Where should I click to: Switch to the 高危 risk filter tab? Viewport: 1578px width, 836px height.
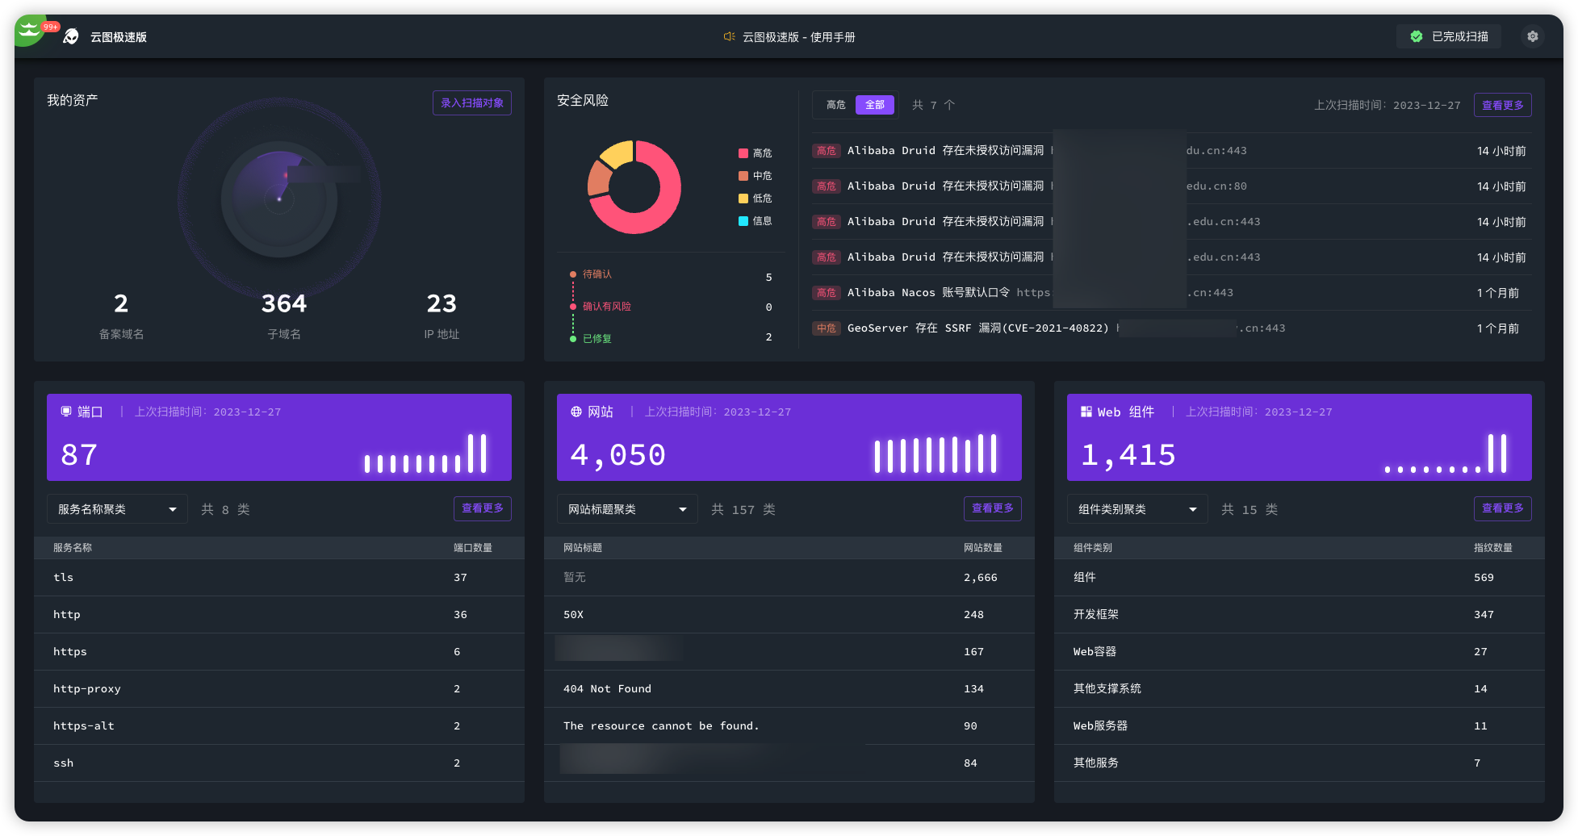point(835,105)
